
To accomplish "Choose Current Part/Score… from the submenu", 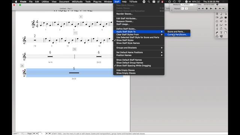I will tap(177, 34).
